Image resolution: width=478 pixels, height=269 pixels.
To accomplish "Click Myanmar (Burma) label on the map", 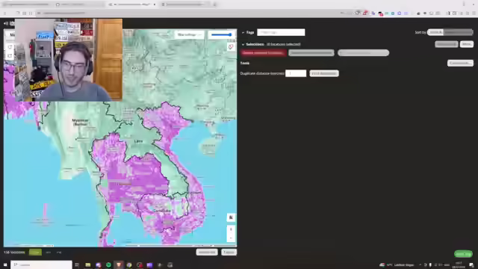I will tap(81, 122).
